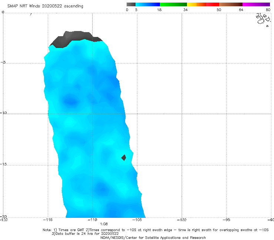Click the color bar label '64'
This screenshot has height=240, width=274.
point(241,10)
